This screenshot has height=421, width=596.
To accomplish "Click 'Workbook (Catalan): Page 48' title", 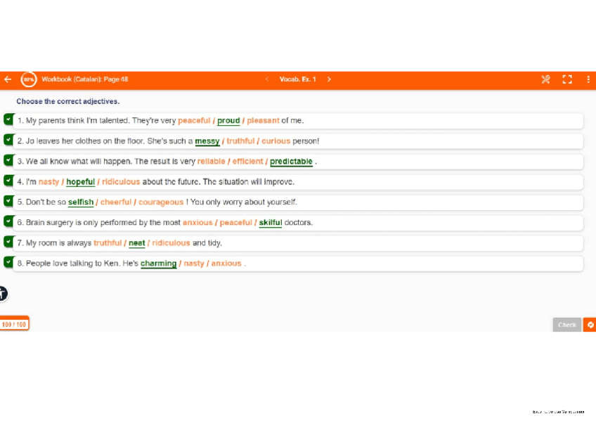I will pyautogui.click(x=85, y=79).
